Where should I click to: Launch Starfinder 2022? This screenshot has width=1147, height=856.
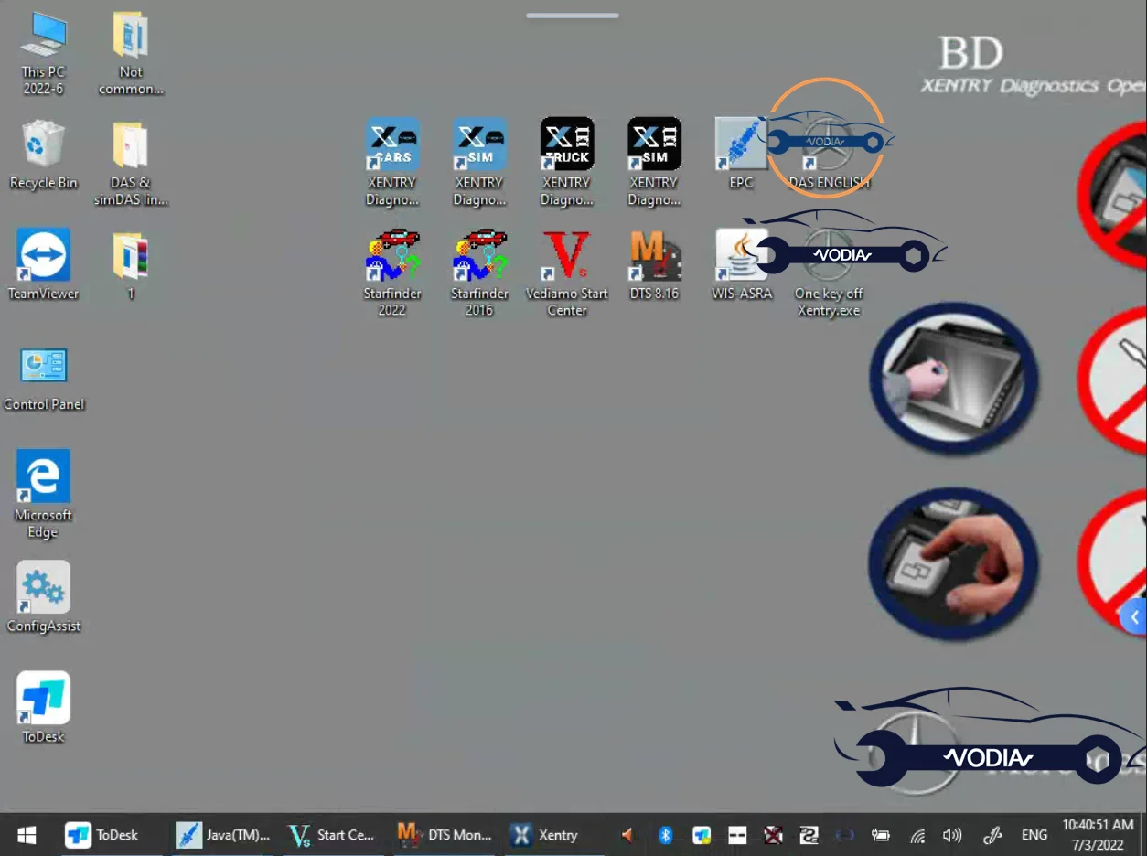[x=392, y=273]
